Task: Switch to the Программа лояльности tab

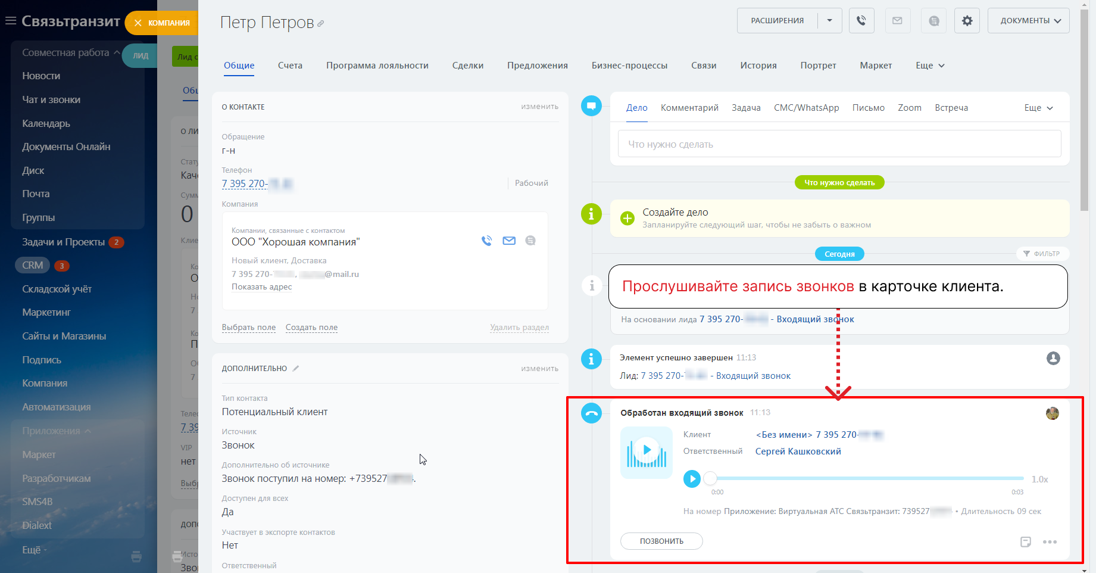Action: click(377, 66)
